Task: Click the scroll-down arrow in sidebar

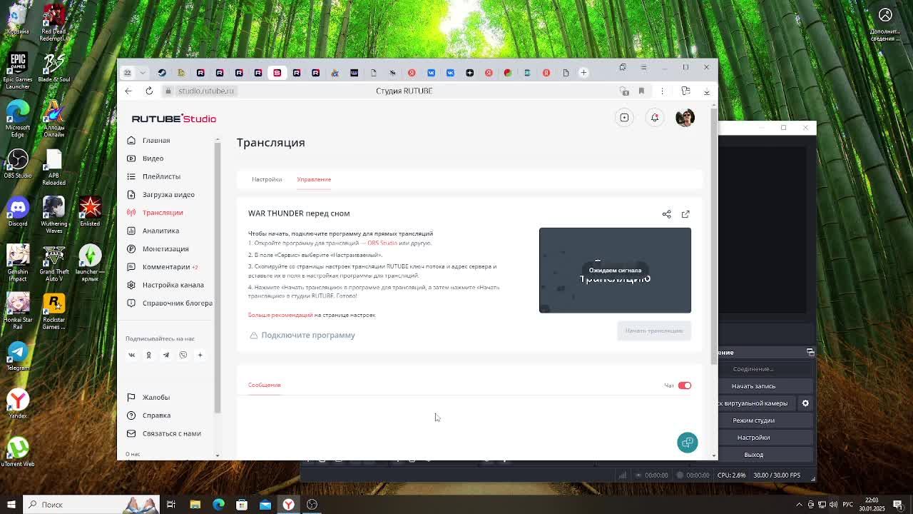Action: pyautogui.click(x=218, y=455)
